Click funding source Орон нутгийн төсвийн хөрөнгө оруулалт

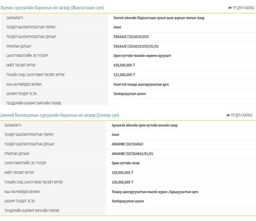click(142, 56)
